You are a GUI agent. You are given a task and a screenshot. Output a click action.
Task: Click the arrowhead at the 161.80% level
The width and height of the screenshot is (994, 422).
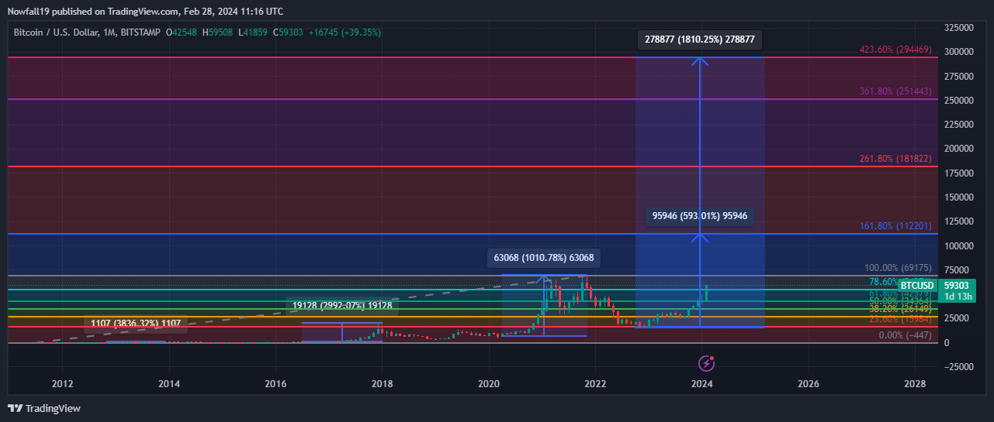coord(701,236)
